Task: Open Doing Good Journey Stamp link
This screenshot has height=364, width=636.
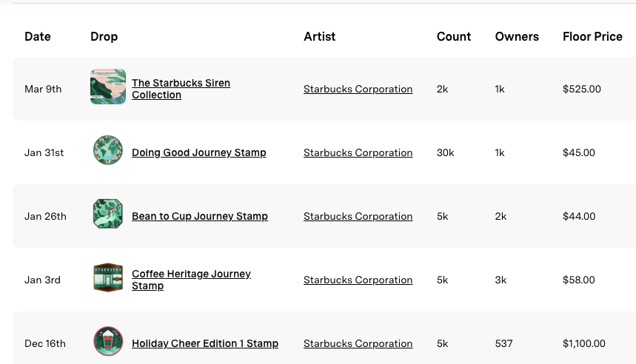Action: coord(198,152)
